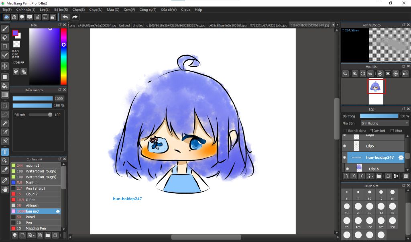Screen dimensions: 411x242
Task: Hide the Lớp5 layer visibility
Action: pyautogui.click(x=345, y=146)
